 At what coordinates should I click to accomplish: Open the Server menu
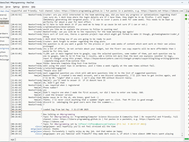tap(8, 7)
